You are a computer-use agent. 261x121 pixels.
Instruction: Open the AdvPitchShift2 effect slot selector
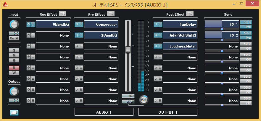[180, 35]
